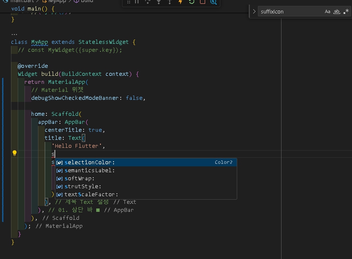Click the false value after debugShowCheckedModeBanner
Viewport: 352px width, 259px height.
point(134,98)
